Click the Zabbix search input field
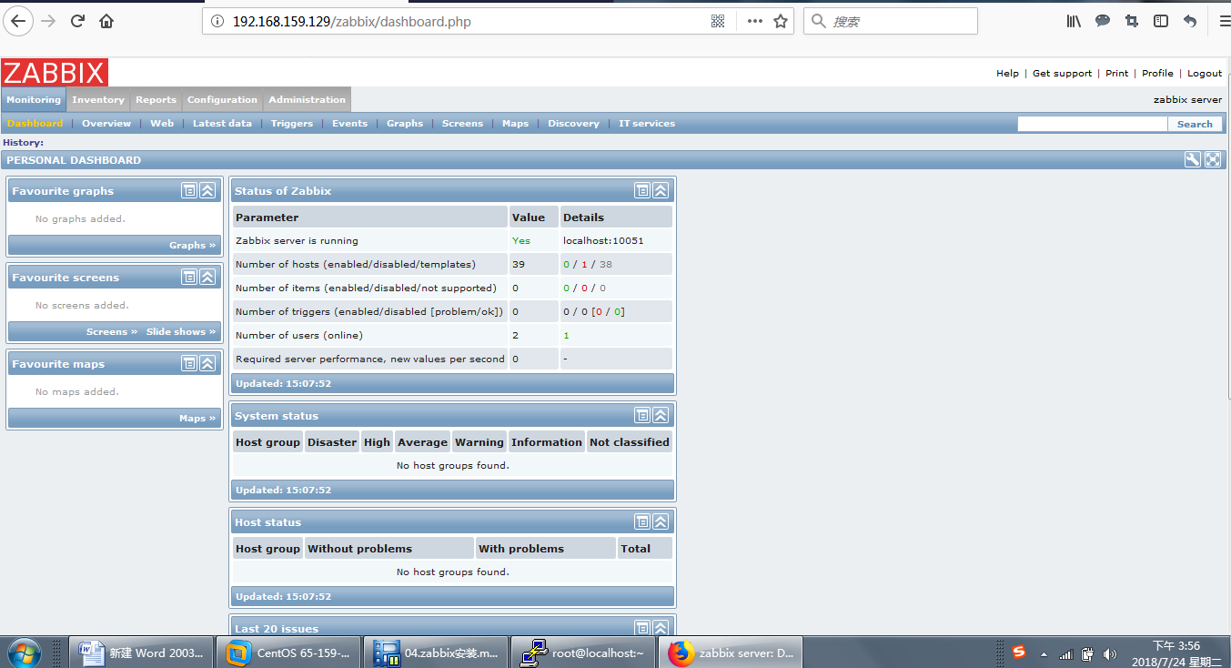 1092,124
